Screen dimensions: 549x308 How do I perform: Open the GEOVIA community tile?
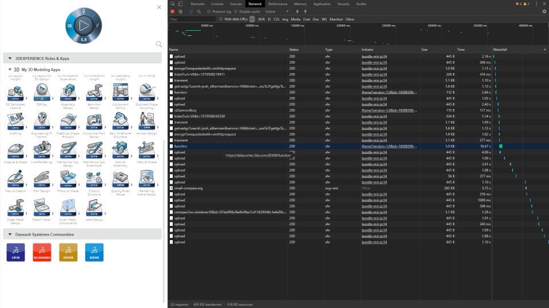(x=68, y=253)
